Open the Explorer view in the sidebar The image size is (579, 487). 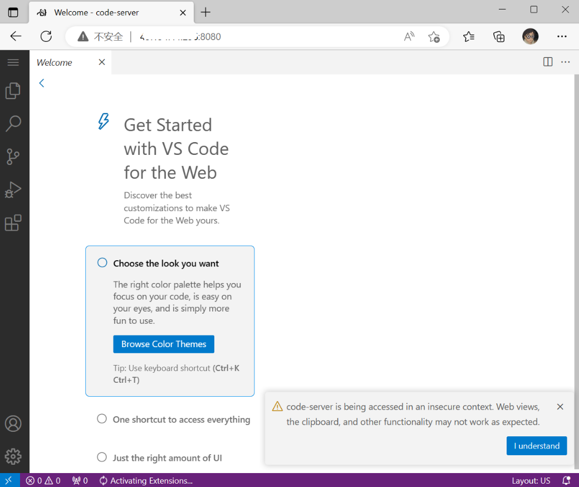[x=13, y=90]
